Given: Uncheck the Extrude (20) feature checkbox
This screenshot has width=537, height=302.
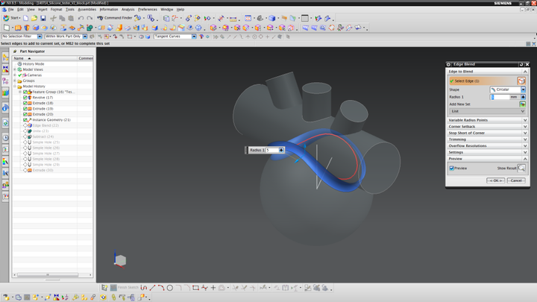Looking at the screenshot, I should click(x=25, y=114).
